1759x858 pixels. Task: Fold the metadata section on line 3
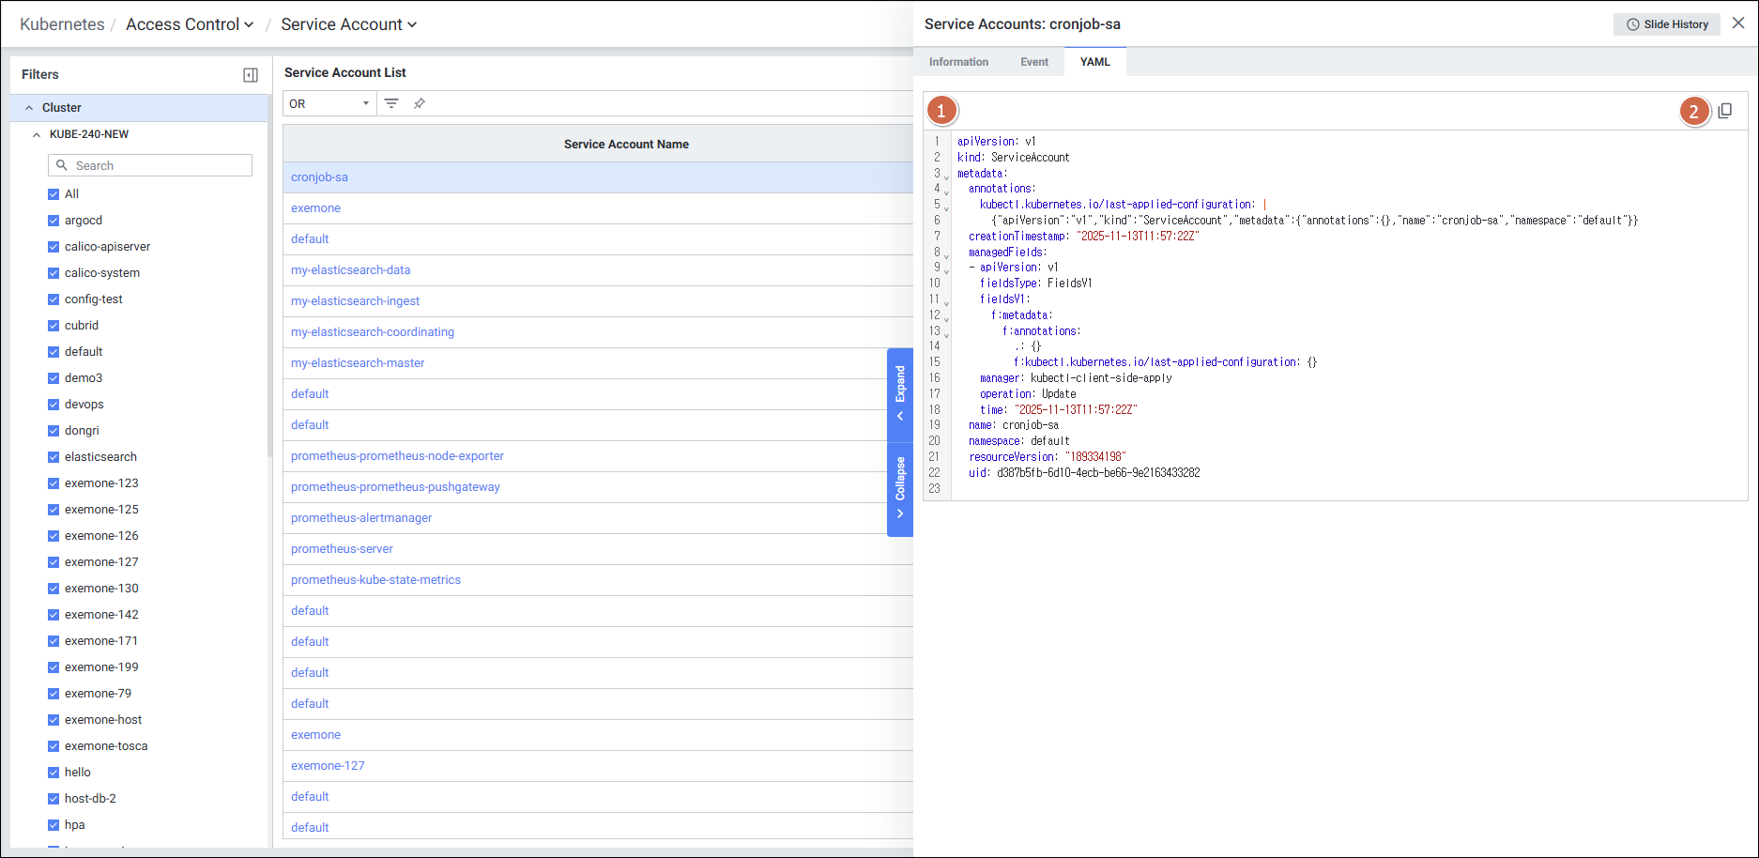pos(946,176)
